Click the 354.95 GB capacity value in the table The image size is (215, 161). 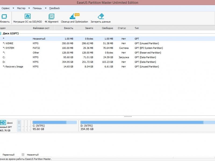pyautogui.click(x=68, y=62)
